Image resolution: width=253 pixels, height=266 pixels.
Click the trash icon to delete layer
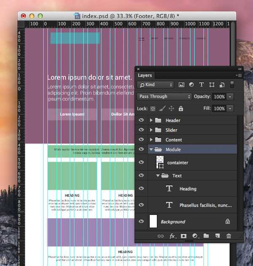229,236
